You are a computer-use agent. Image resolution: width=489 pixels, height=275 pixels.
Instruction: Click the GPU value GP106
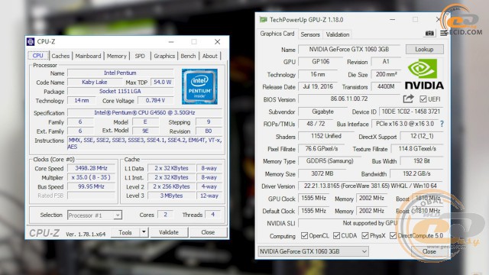321,61
